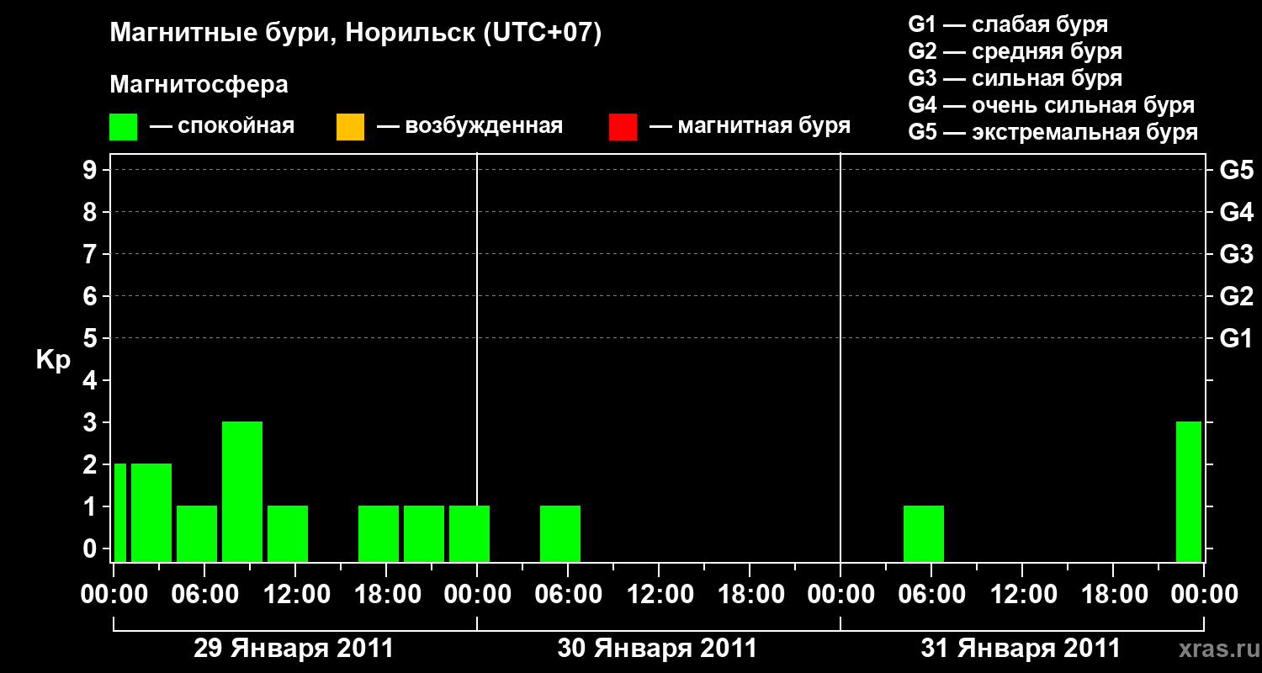Click the Kp 1 bar at 12:00 on 29 Января
Viewport: 1262px width, 673px height.
288,533
